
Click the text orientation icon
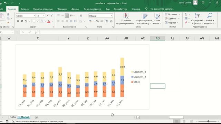click(71, 15)
